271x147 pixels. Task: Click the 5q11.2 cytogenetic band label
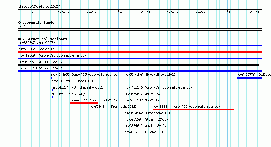[24, 26]
